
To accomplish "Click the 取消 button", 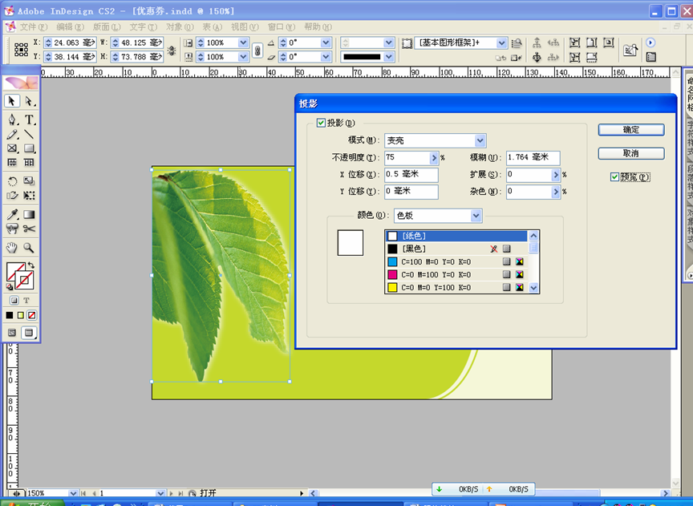I will (x=630, y=153).
